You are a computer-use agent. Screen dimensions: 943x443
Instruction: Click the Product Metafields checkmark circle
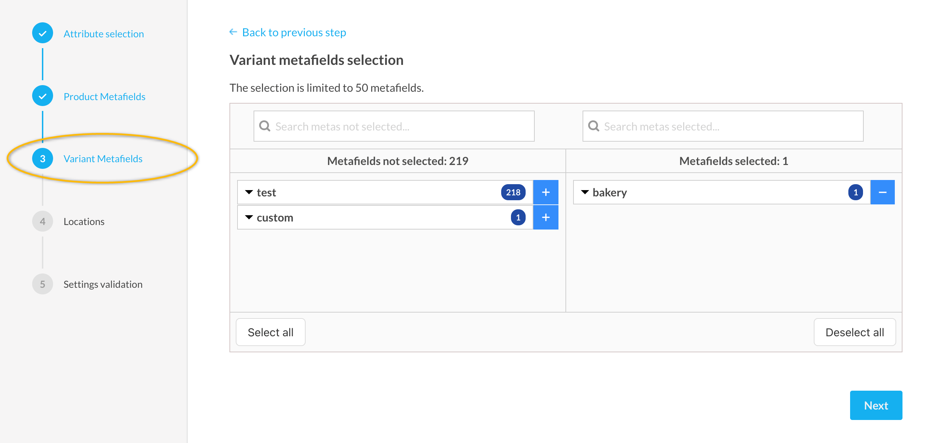click(43, 96)
